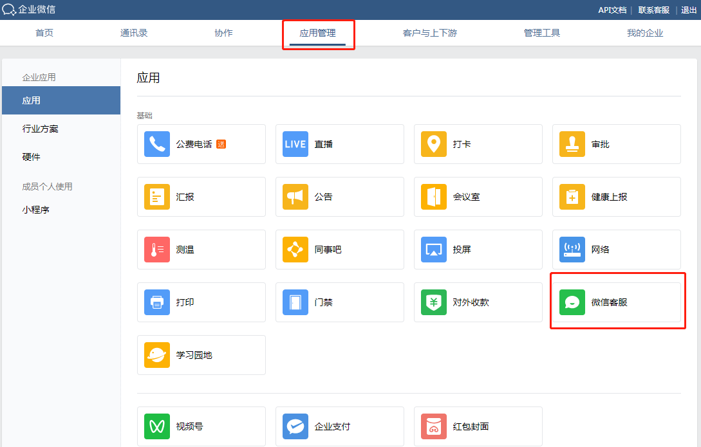Click 退出 to log out

pos(689,10)
